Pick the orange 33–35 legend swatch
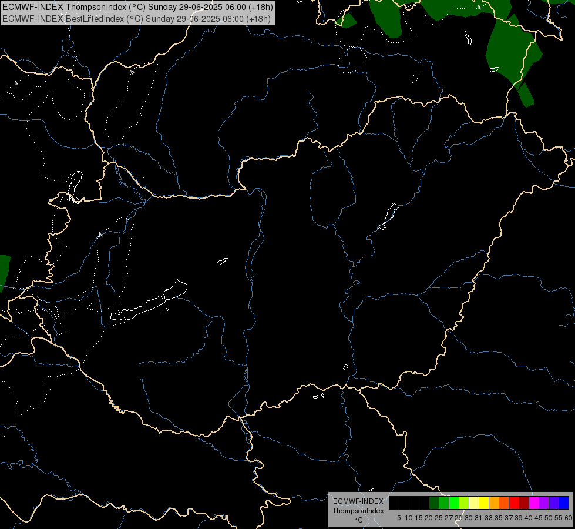This screenshot has height=529, width=575. click(x=494, y=503)
